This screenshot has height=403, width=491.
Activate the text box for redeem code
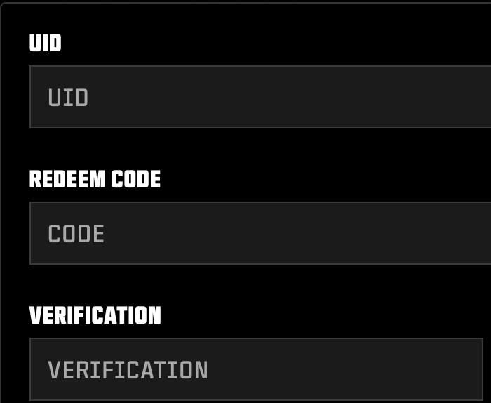click(260, 233)
